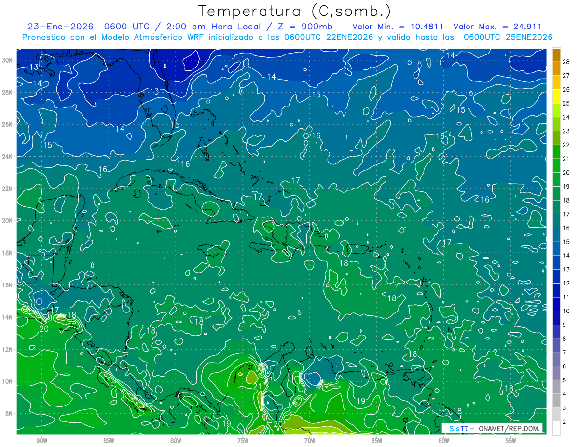Screen dimensions: 579x447
Task: Click the "24N" latitude axis label
Action: click(7, 157)
